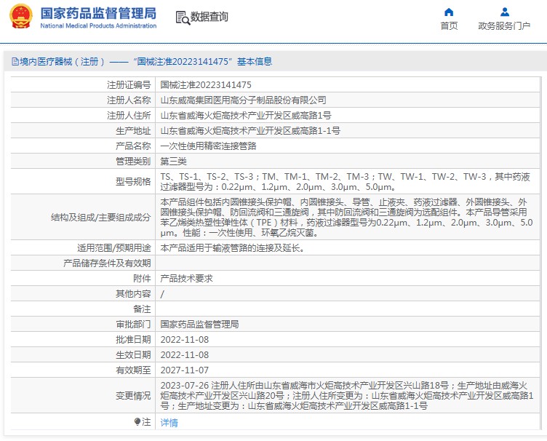The height and width of the screenshot is (441, 547).
Task: Go to 首页 home icon
Action: click(449, 12)
